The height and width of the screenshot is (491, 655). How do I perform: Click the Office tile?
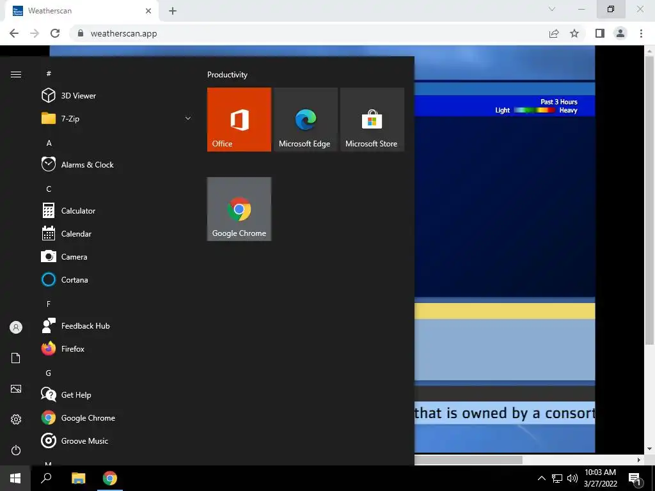point(239,120)
